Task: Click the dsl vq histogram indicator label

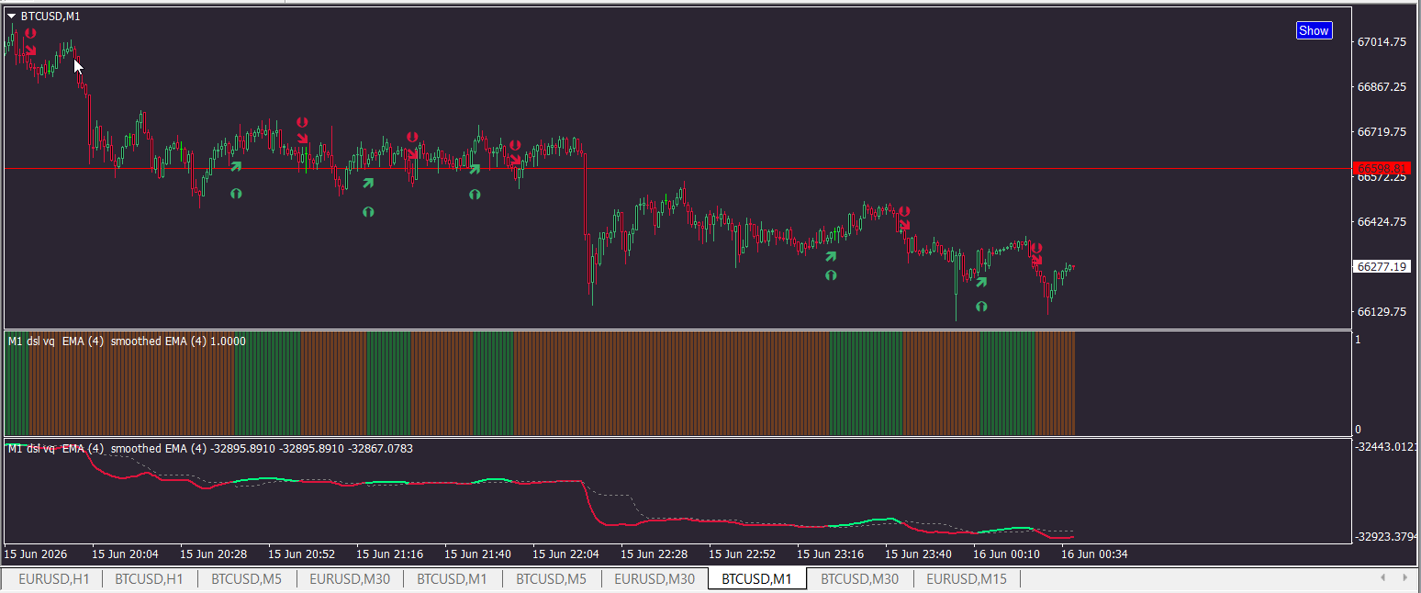Action: tap(127, 341)
